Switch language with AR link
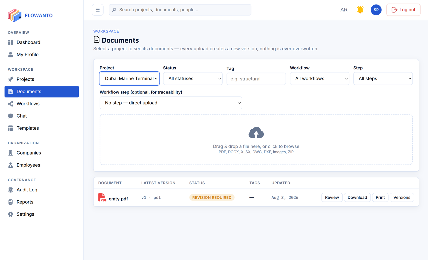Viewport: 428px width, 260px height. coord(344,10)
